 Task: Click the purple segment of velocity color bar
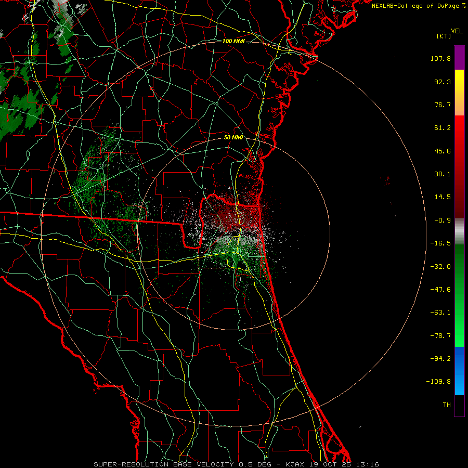459,58
